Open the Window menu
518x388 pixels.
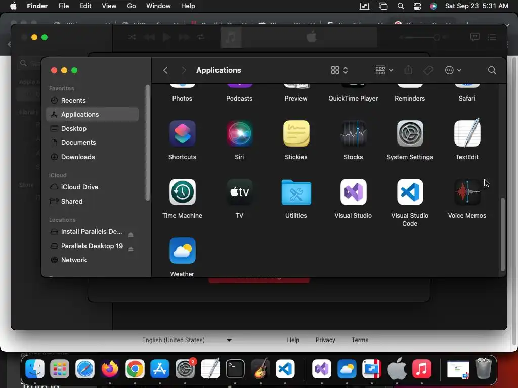pyautogui.click(x=158, y=6)
